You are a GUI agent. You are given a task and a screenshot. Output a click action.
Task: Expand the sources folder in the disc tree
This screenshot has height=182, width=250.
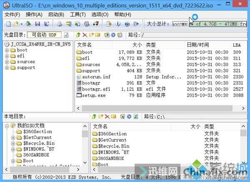[x=7, y=62]
